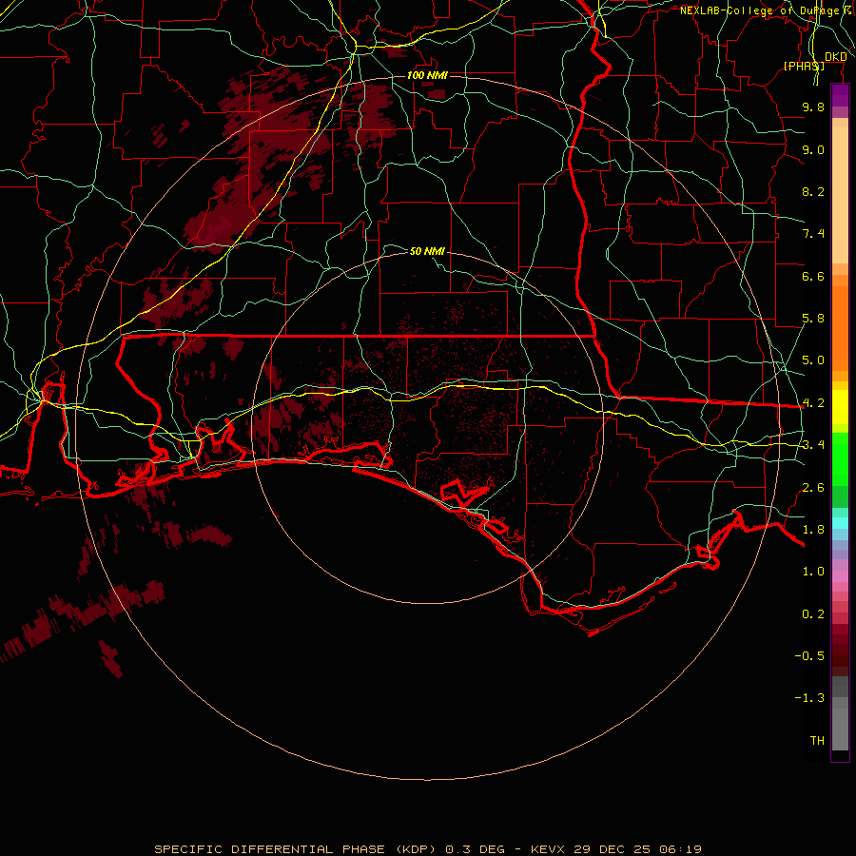The height and width of the screenshot is (856, 856).
Task: Click the yellow segment of color bar
Action: [x=840, y=407]
